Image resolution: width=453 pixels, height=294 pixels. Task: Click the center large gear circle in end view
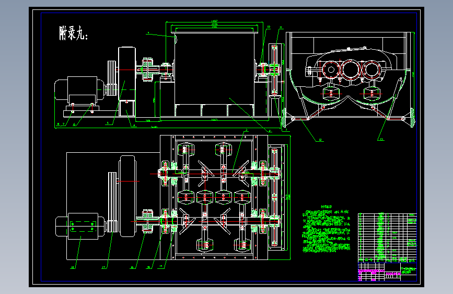tap(351, 70)
